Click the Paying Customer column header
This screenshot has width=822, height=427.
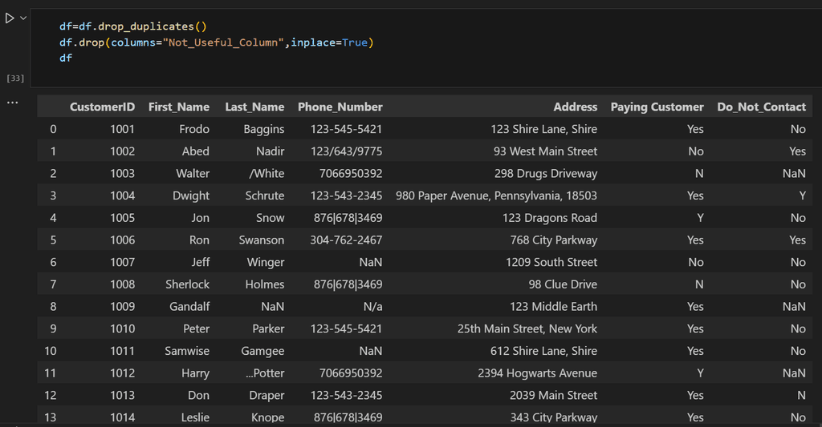657,107
